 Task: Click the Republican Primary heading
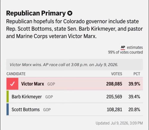pyautogui.click(x=36, y=13)
